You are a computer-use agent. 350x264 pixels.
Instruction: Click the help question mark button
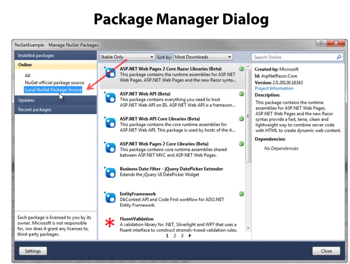click(321, 43)
